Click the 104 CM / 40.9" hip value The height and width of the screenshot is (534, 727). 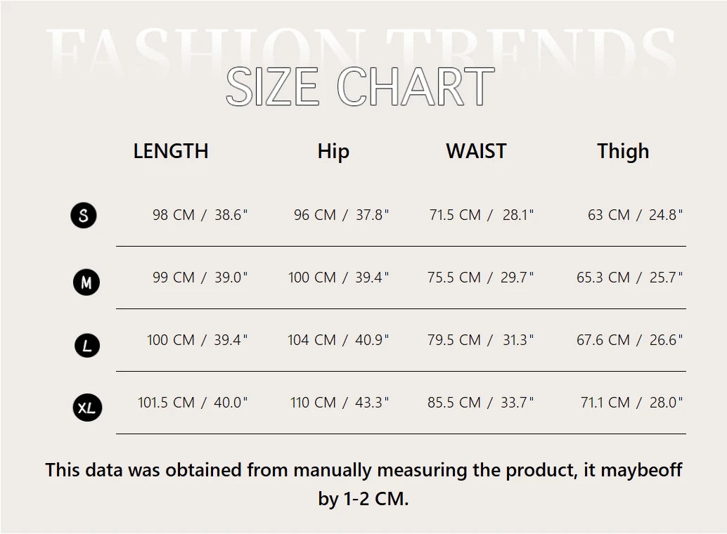tap(338, 340)
